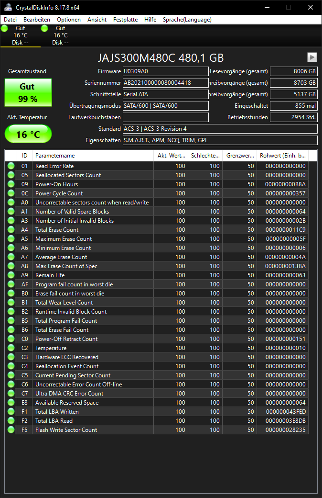Click the next disk arrow button
This screenshot has height=498, width=322.
312,57
